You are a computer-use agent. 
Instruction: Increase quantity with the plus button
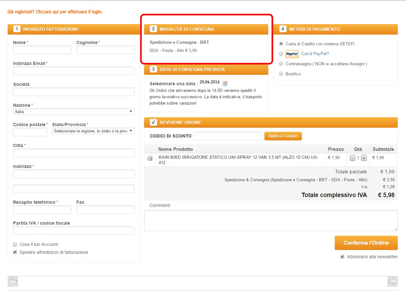pos(364,158)
